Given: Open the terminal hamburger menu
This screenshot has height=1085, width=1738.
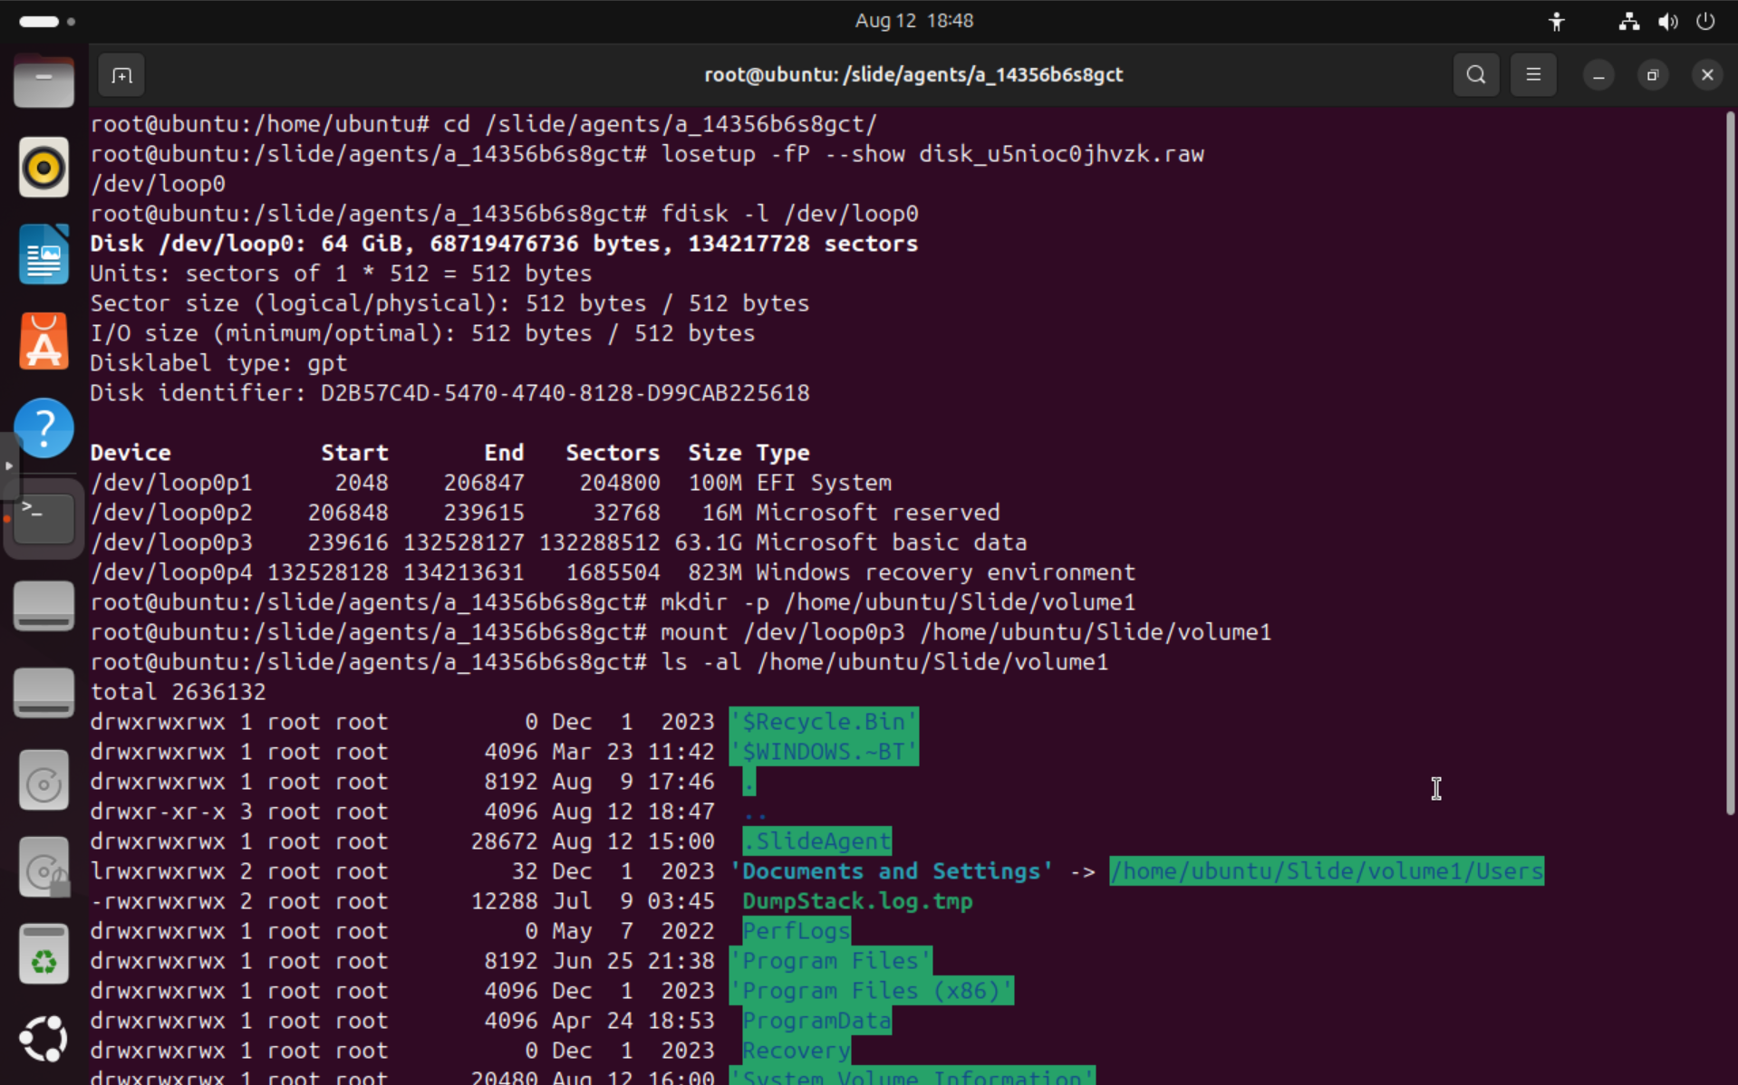Looking at the screenshot, I should coord(1533,75).
